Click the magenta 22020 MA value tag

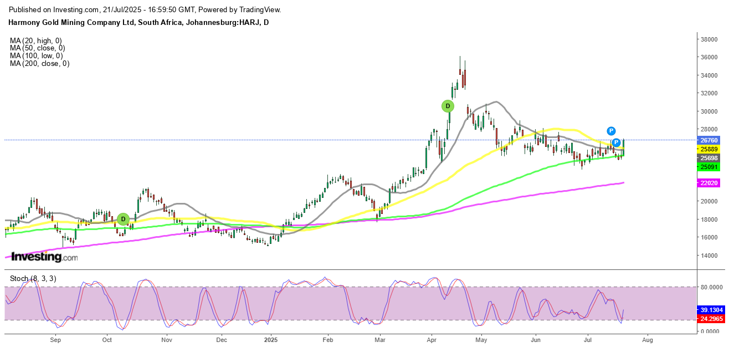pos(709,182)
